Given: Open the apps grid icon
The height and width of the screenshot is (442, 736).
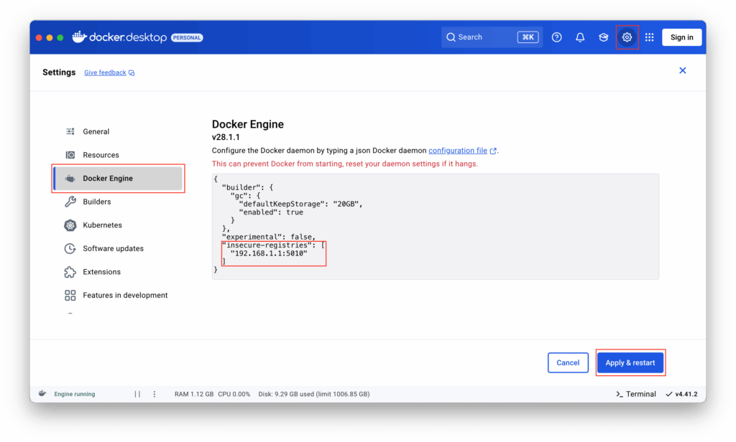Looking at the screenshot, I should [649, 37].
